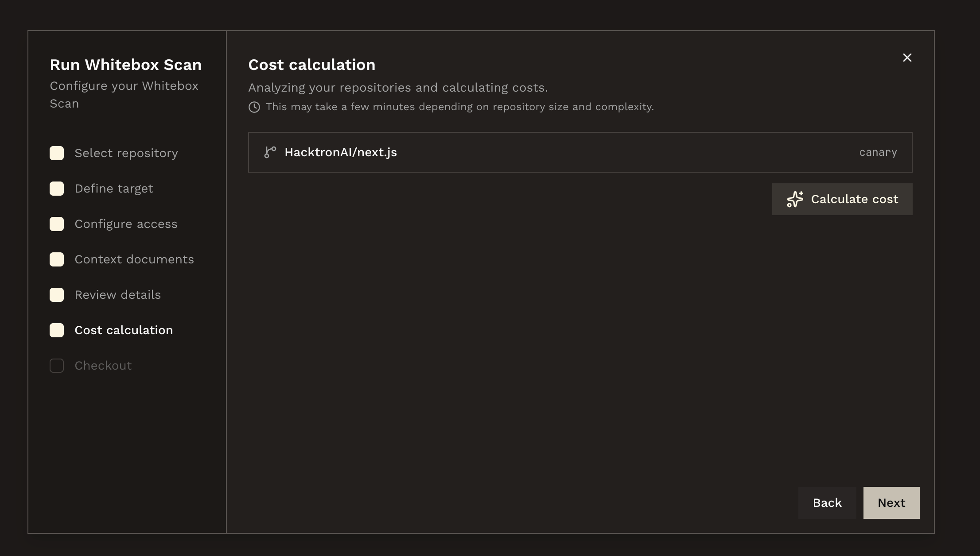
Task: Click the git branch icon beside HacktronAI/next.js
Action: (270, 152)
